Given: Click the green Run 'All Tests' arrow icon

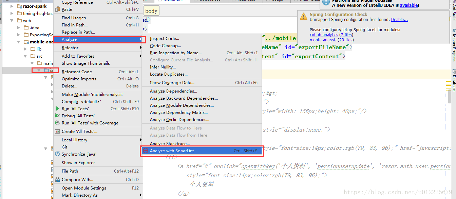Looking at the screenshot, I should pos(57,108).
